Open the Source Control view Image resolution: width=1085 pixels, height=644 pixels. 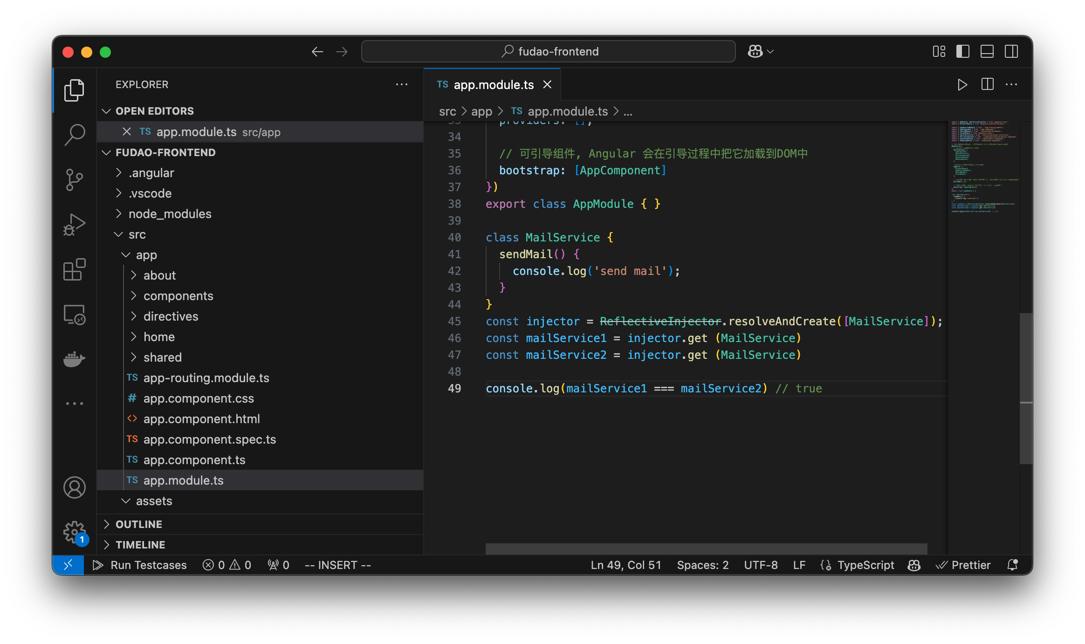[74, 179]
